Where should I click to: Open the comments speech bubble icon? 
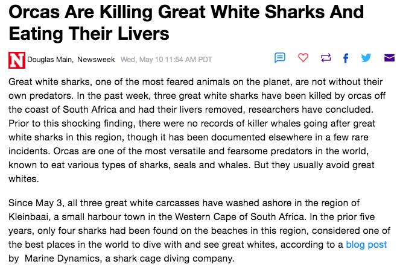280,58
